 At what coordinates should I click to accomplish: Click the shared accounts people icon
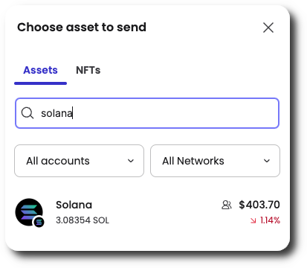[227, 205]
